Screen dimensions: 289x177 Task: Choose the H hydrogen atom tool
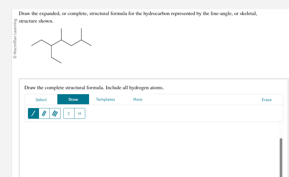coord(79,113)
